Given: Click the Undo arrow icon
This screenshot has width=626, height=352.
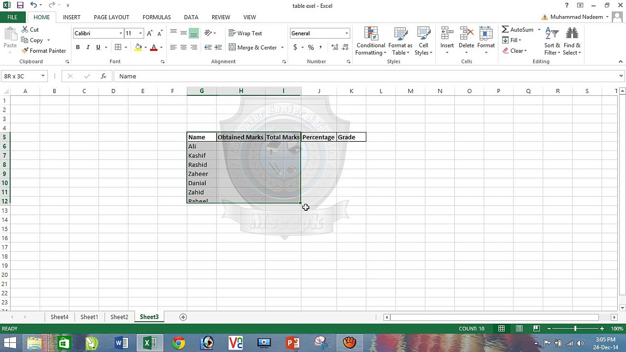Looking at the screenshot, I should [x=33, y=5].
